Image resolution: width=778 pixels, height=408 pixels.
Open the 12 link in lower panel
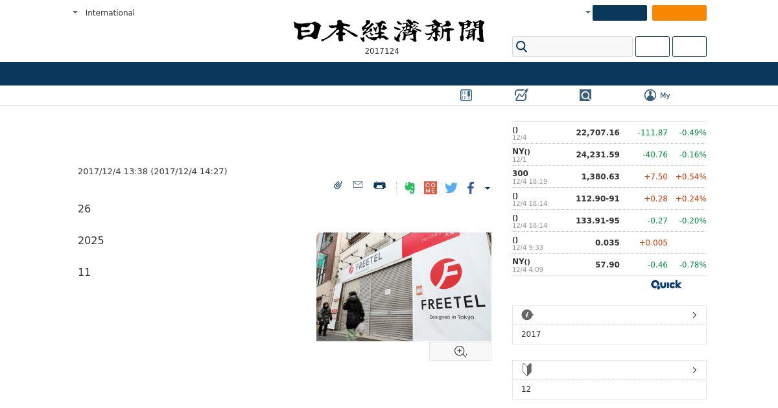pos(526,389)
